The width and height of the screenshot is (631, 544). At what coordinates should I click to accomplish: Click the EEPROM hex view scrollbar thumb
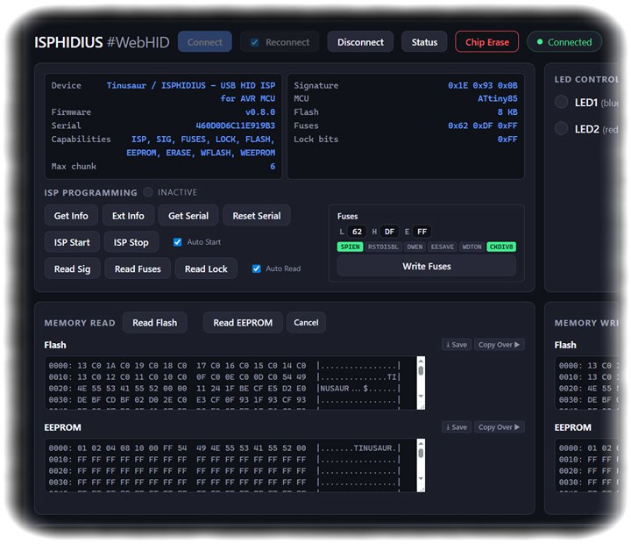pos(421,454)
